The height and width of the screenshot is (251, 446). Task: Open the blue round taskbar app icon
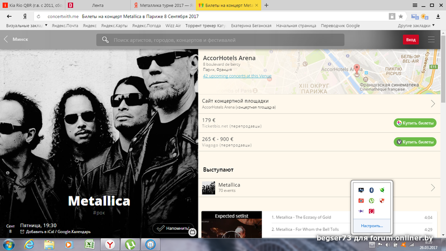click(x=151, y=244)
